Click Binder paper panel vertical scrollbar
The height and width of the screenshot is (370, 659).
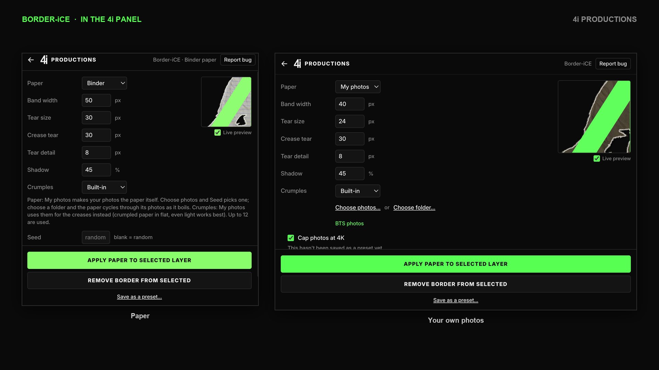(258, 174)
